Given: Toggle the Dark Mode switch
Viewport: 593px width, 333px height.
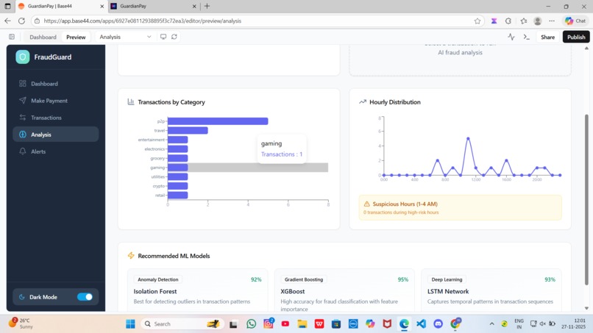Looking at the screenshot, I should click(x=85, y=297).
